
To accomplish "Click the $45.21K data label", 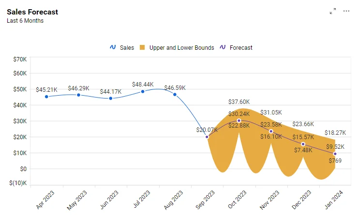I will (x=46, y=90).
